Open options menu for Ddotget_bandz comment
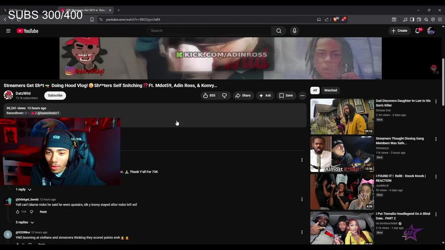445x250 pixels. 302,199
